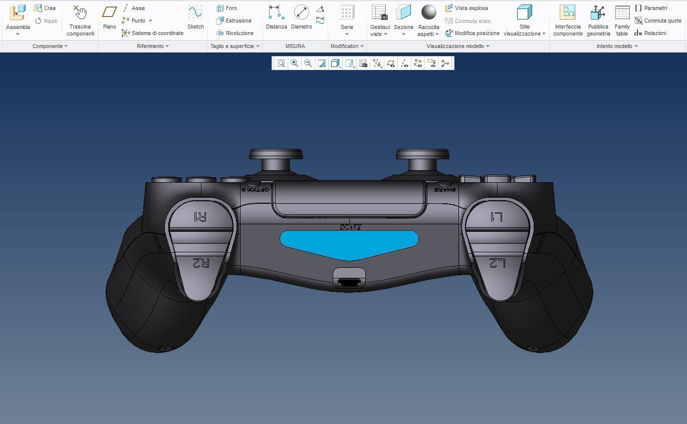Open Relazioni
Image resolution: width=687 pixels, height=424 pixels.
click(x=650, y=33)
